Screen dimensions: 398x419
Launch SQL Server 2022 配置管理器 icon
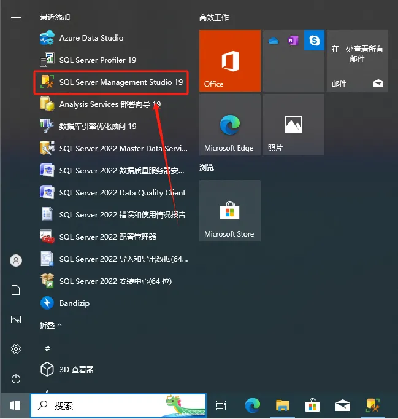[x=47, y=237]
